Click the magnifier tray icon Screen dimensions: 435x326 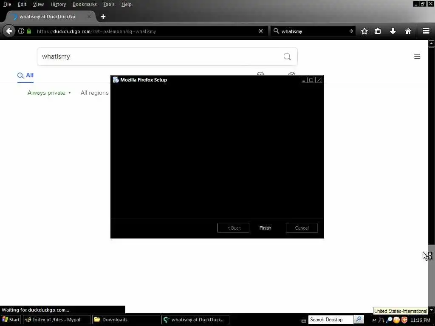point(389,320)
